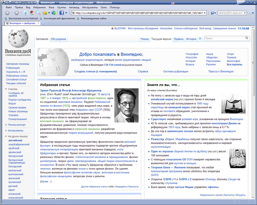This screenshot has width=257, height=205.
Task: Run search with the quick search magnifier
Action: [249, 13]
